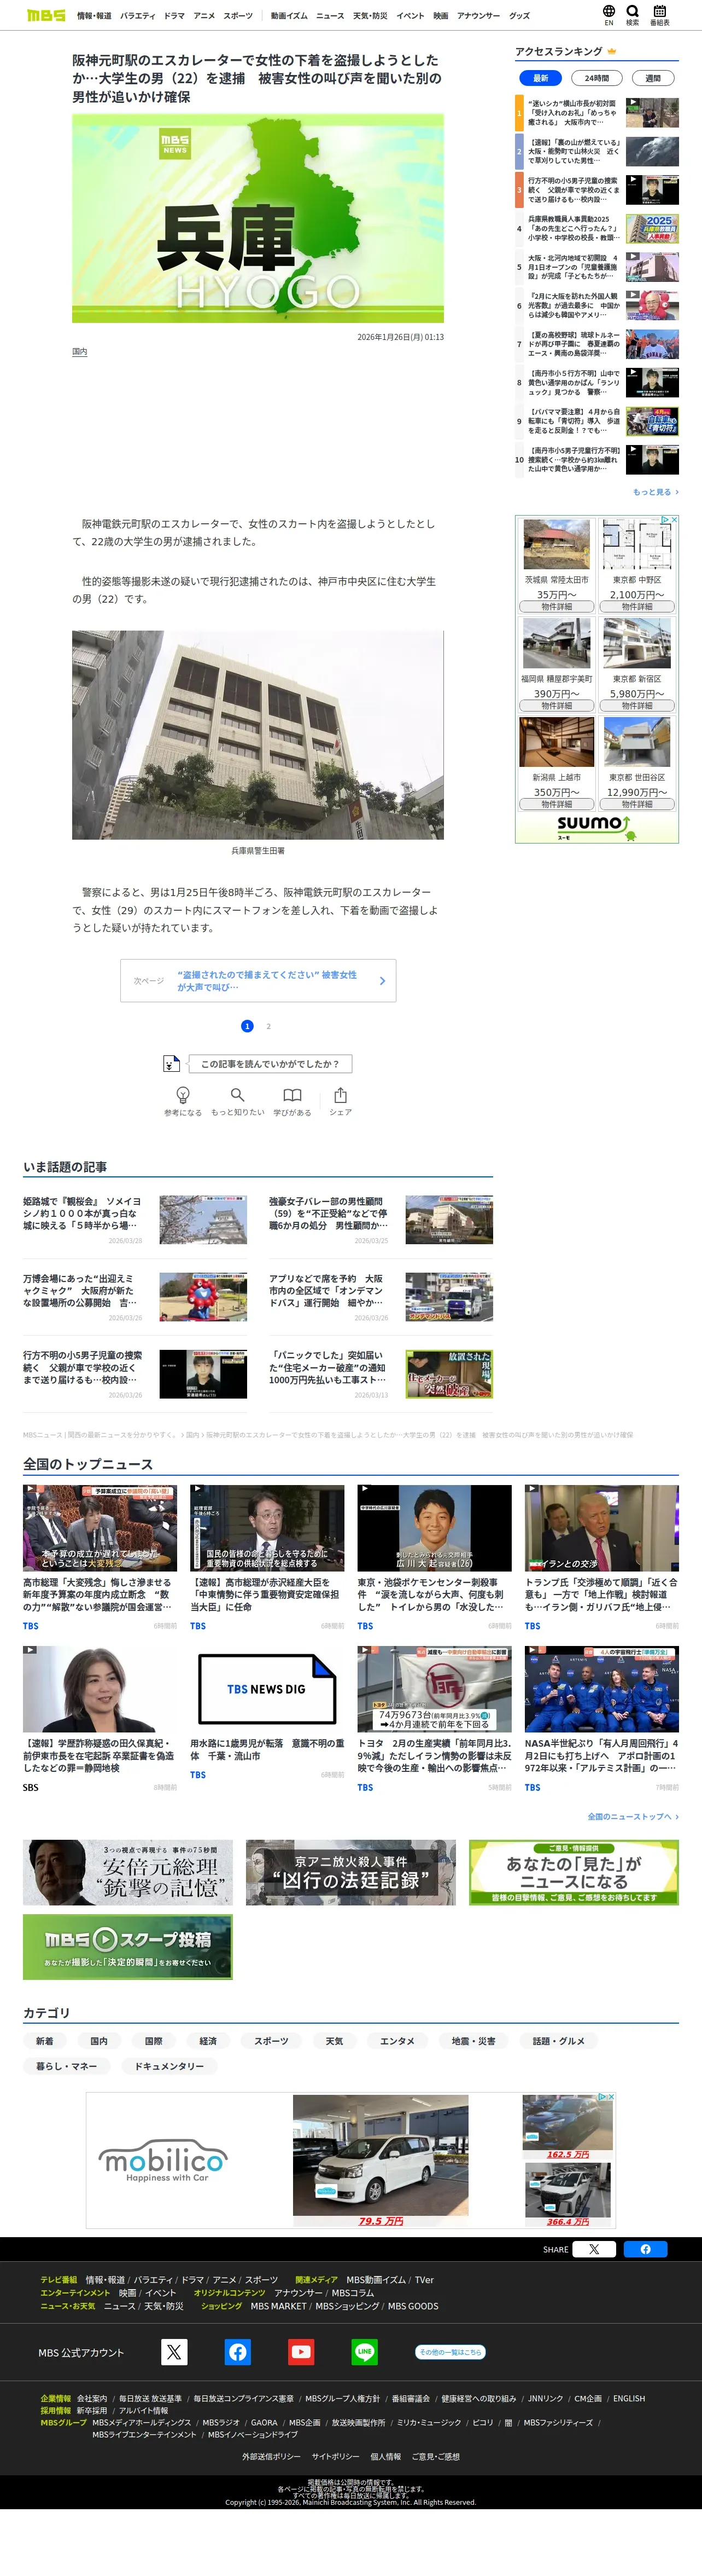The height and width of the screenshot is (2576, 702).
Task: Select the 暮らし・マネー category chip
Action: pyautogui.click(x=67, y=2066)
